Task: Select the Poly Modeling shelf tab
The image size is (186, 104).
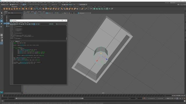Action: point(14,7)
